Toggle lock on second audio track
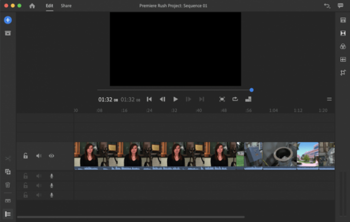This screenshot has height=222, width=350. pyautogui.click(x=25, y=185)
